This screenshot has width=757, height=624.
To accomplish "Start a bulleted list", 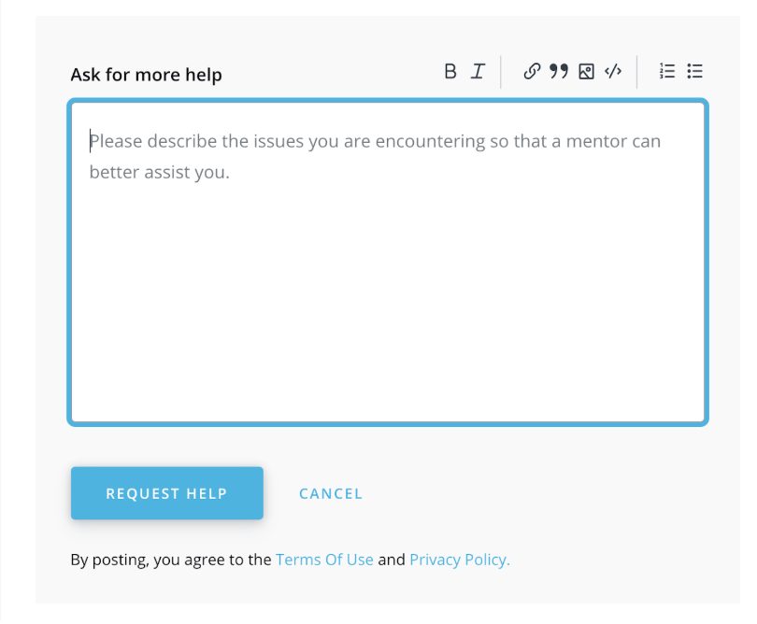I will coord(694,71).
